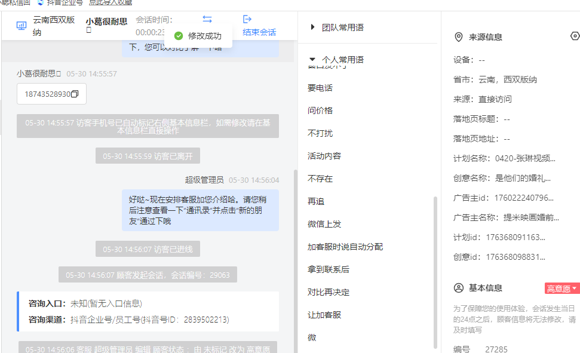This screenshot has width=580, height=353.
Task: Click the end conversation exit icon
Action: (247, 19)
